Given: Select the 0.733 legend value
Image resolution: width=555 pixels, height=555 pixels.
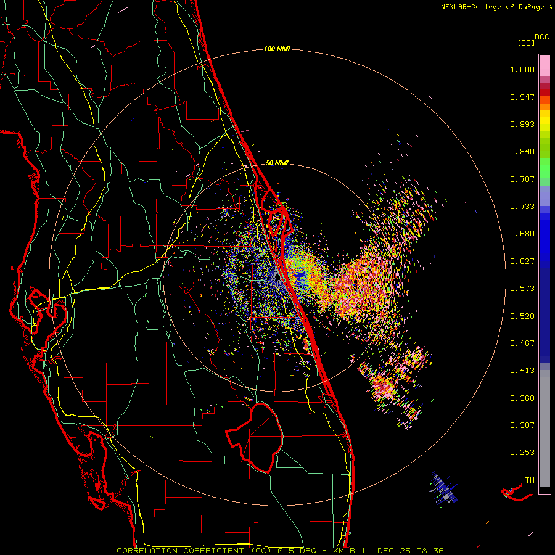Looking at the screenshot, I should pos(522,207).
